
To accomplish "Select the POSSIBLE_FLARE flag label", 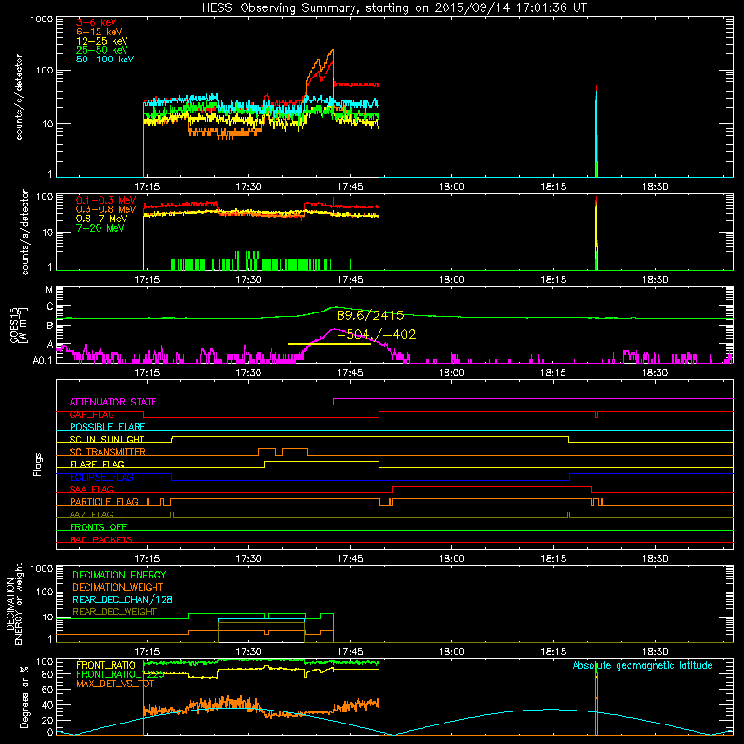I will point(107,427).
